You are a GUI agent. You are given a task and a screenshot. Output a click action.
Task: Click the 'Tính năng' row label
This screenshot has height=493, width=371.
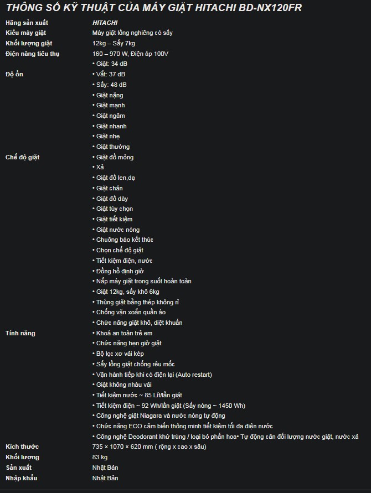[20, 333]
